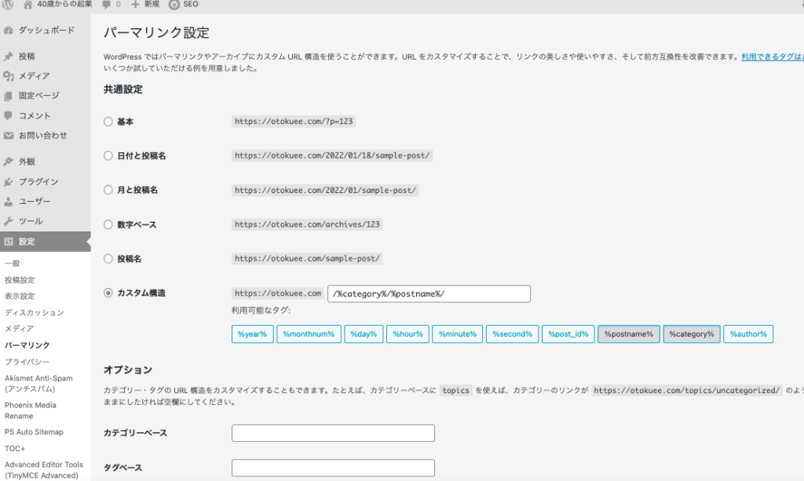Click the plus icon for 新規
Image resolution: width=804 pixels, height=481 pixels.
136,5
